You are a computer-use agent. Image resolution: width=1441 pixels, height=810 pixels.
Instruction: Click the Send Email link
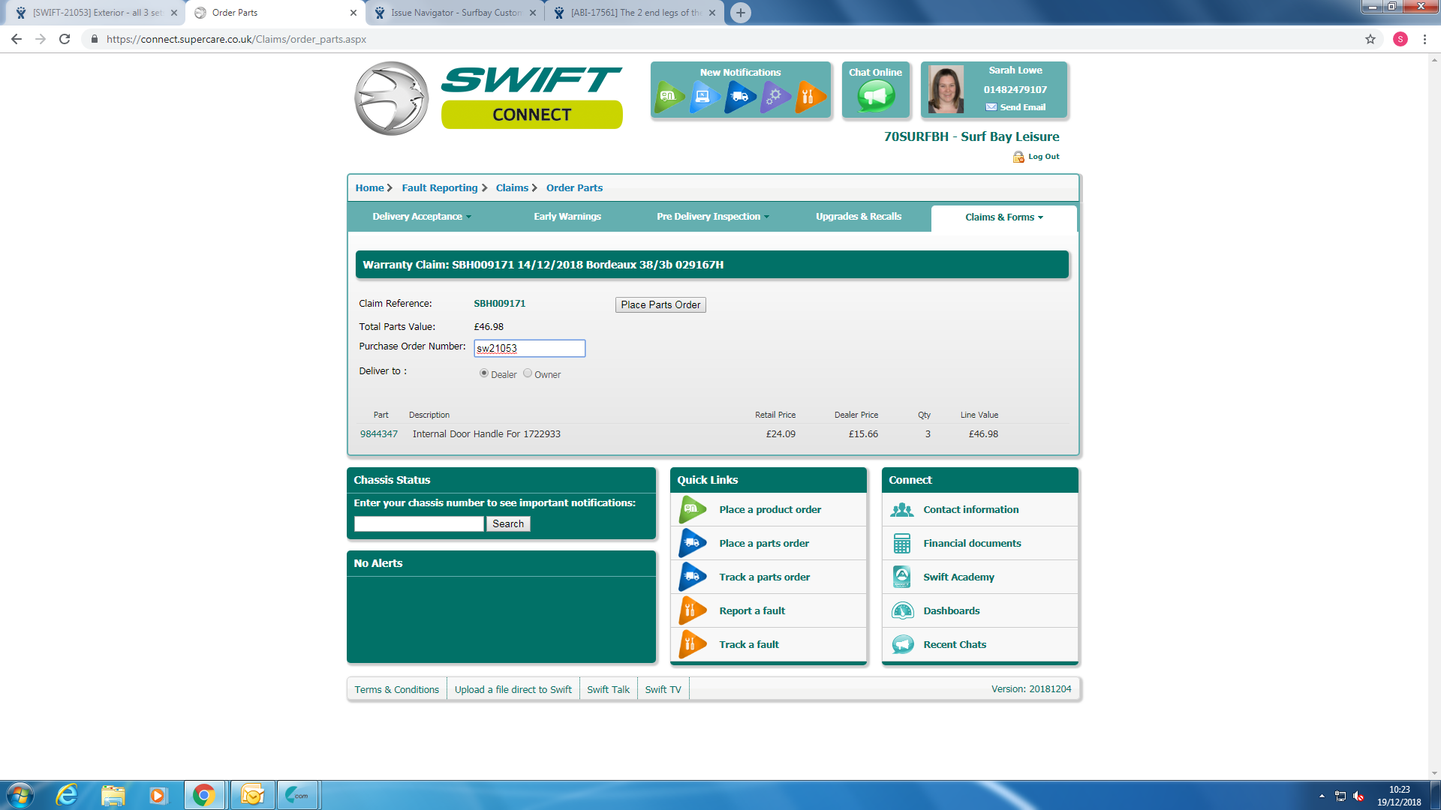[1022, 107]
